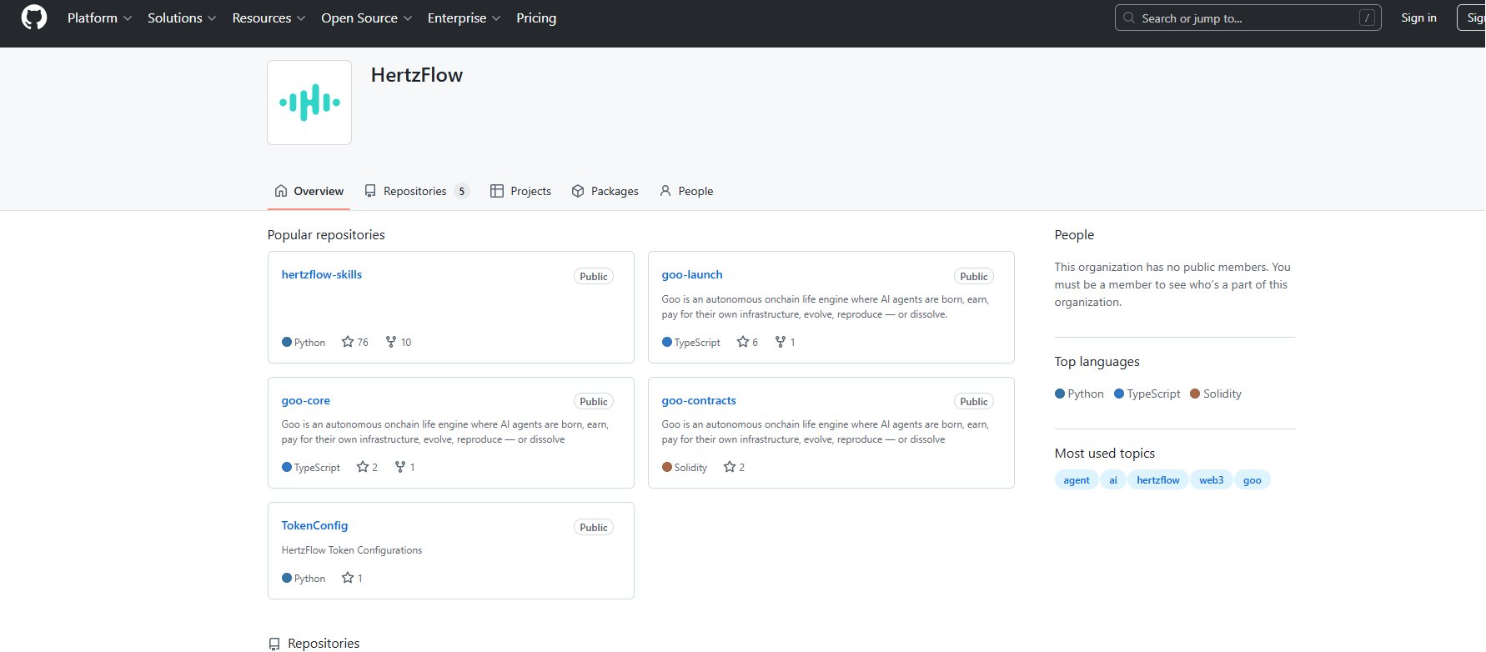Click the Public badge on goo-contracts
The image size is (1486, 652).
click(974, 401)
